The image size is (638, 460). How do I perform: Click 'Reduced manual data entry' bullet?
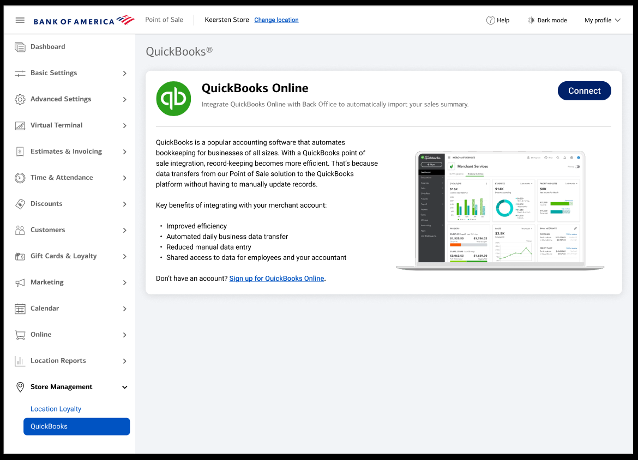click(209, 247)
